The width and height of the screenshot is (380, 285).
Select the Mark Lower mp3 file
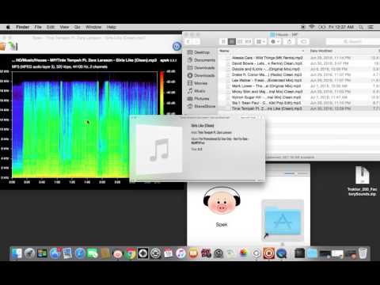tap(266, 86)
